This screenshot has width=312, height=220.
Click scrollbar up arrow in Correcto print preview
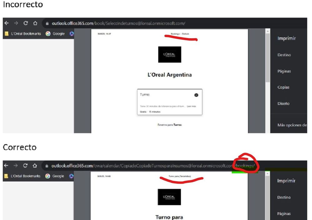point(267,174)
